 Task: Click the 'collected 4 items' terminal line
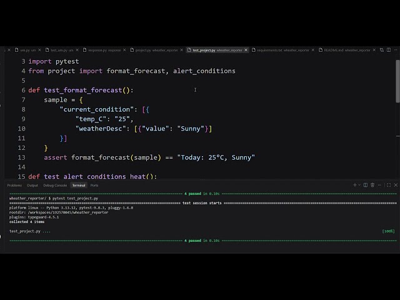tap(27, 222)
